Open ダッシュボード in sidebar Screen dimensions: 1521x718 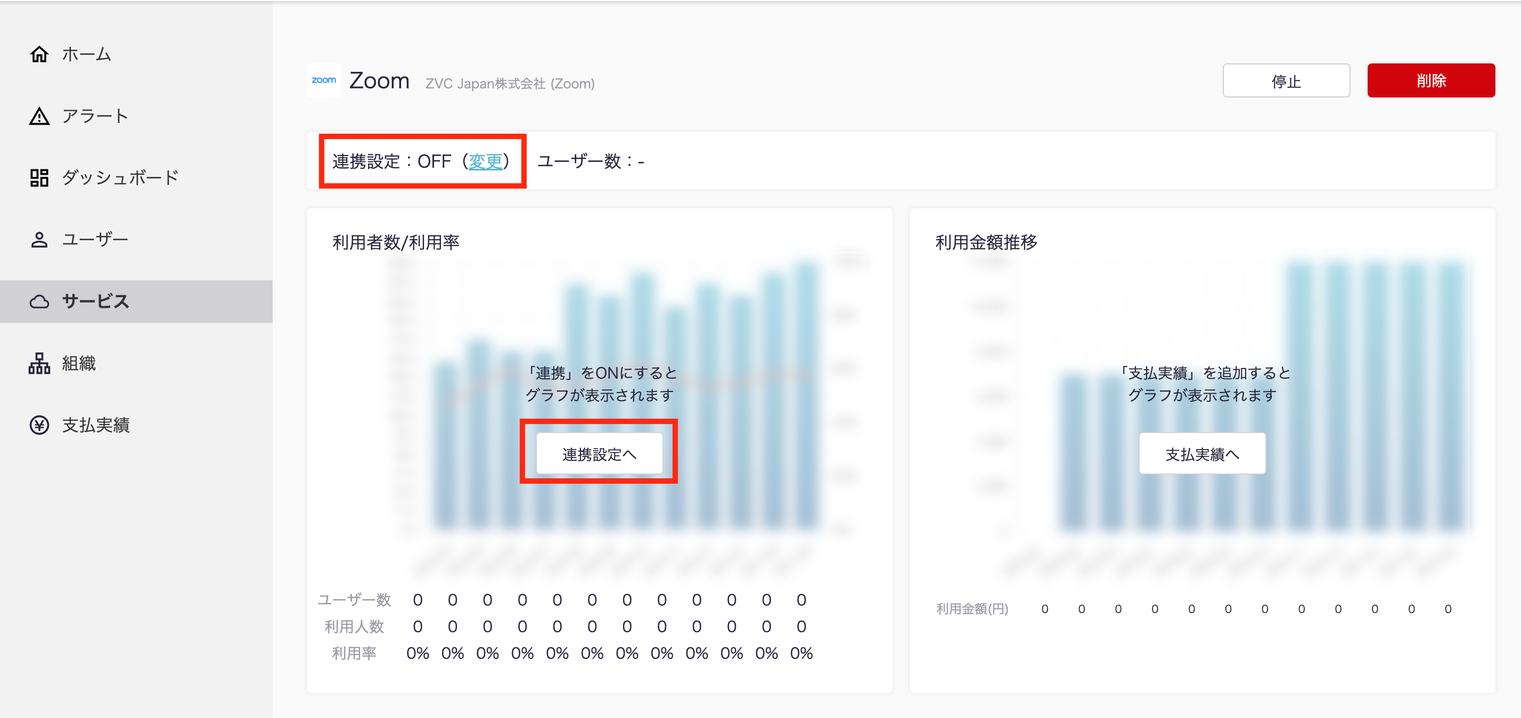click(120, 178)
